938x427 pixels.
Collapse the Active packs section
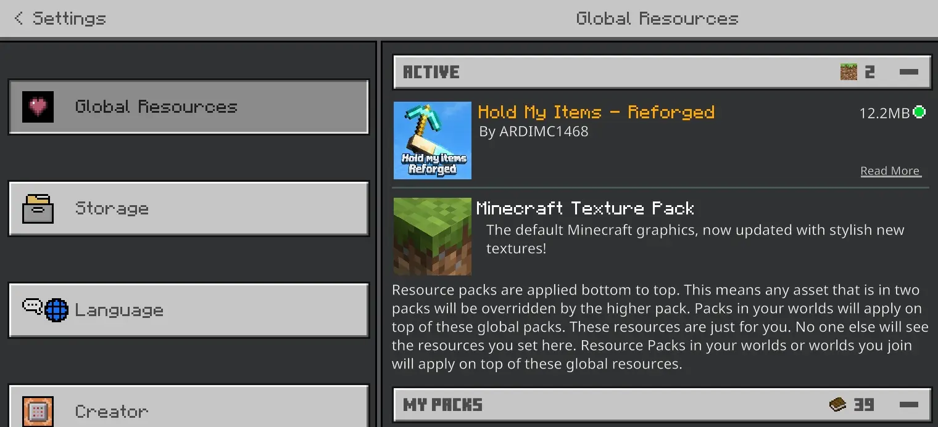click(x=909, y=72)
